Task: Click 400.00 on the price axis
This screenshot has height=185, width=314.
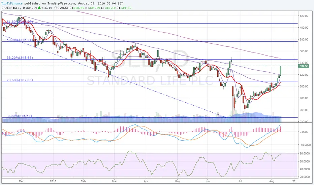Action: [x=304, y=28]
